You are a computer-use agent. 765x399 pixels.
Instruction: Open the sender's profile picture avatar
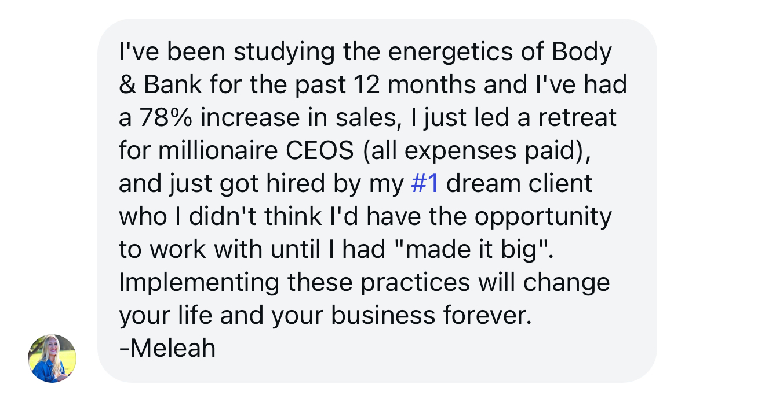(x=52, y=359)
